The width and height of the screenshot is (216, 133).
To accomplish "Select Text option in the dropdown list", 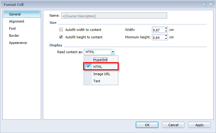I will pos(97,81).
